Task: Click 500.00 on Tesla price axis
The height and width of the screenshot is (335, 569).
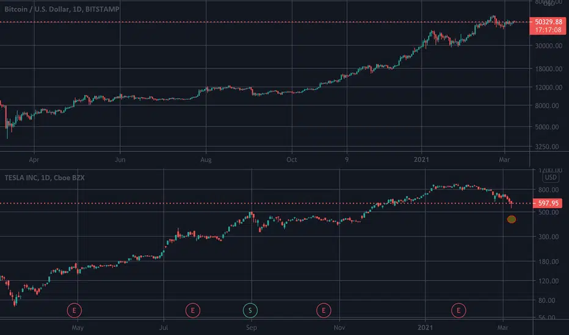Action: 548,212
